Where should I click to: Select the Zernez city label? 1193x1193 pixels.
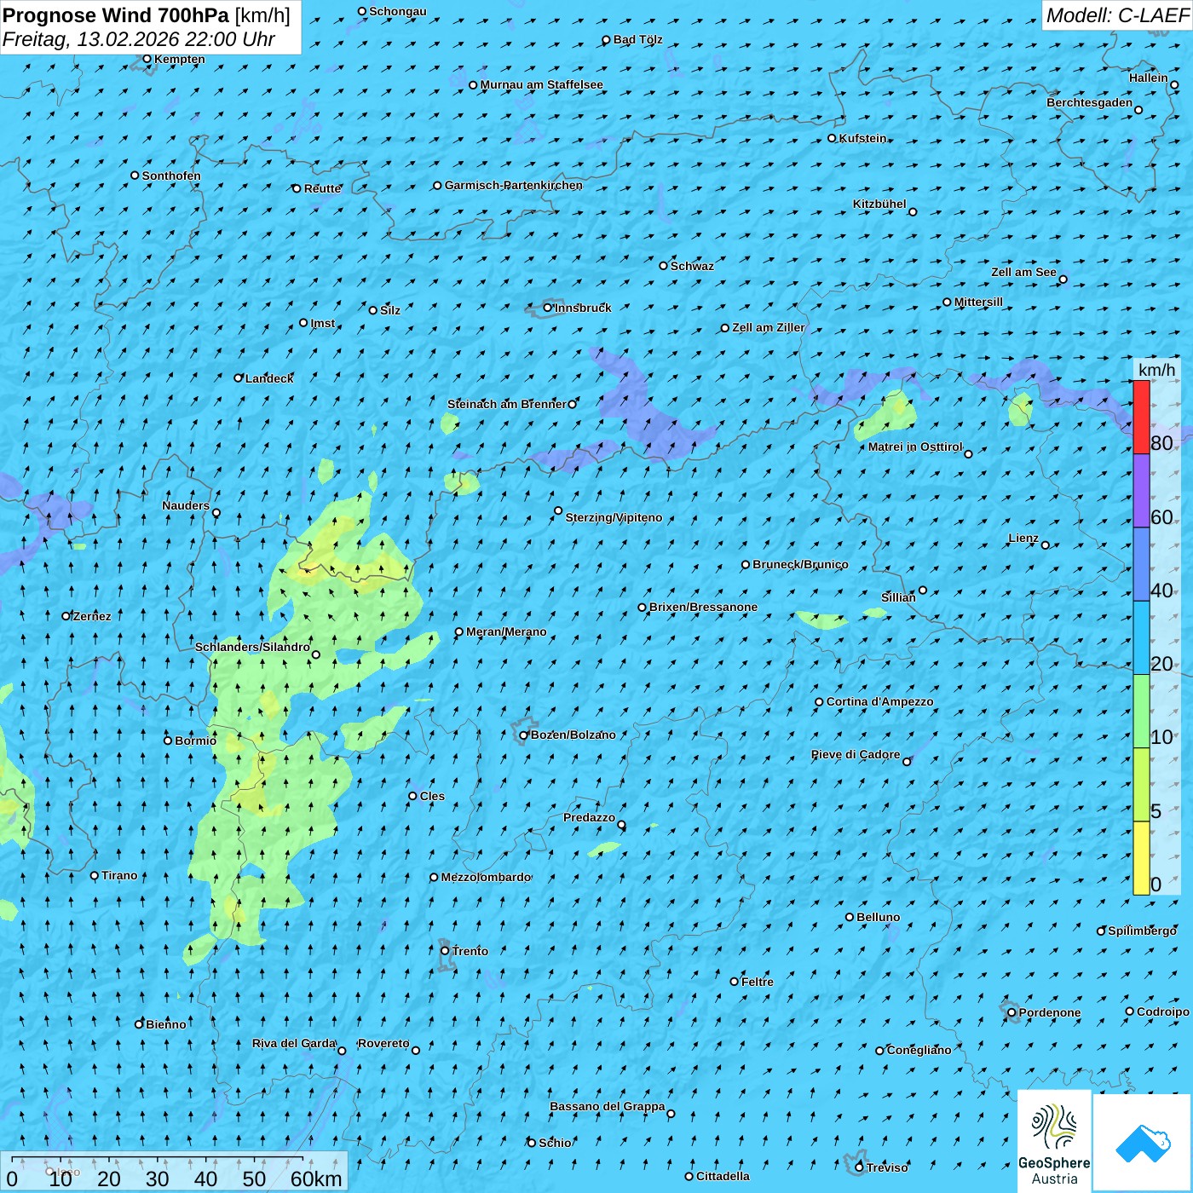[92, 616]
